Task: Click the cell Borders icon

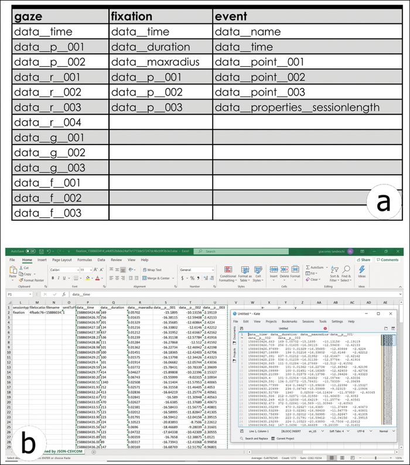Action: 76,278
